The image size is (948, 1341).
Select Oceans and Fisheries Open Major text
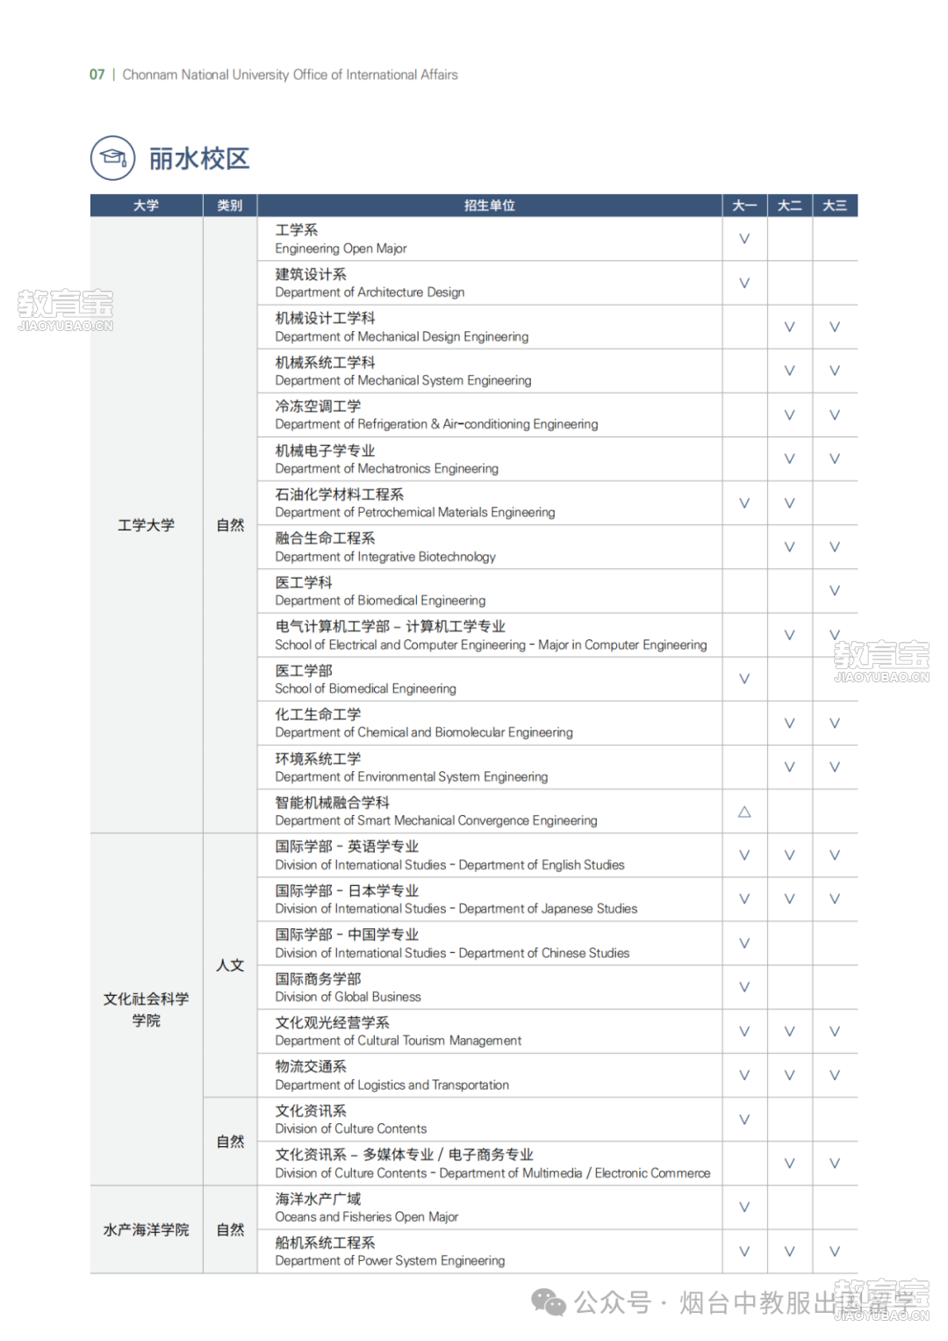367,1217
